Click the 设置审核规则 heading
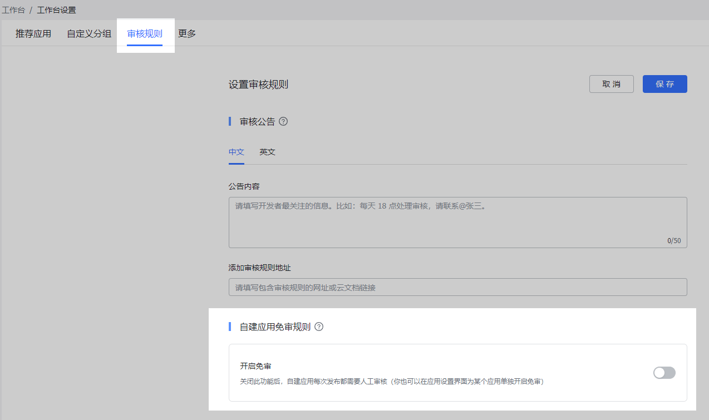Image resolution: width=709 pixels, height=420 pixels. 258,85
